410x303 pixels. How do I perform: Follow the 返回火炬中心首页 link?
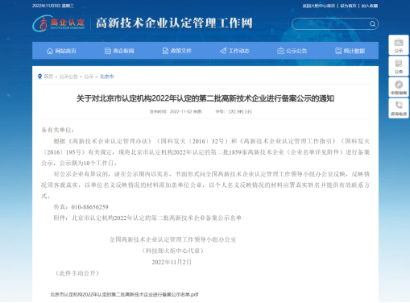point(319,6)
